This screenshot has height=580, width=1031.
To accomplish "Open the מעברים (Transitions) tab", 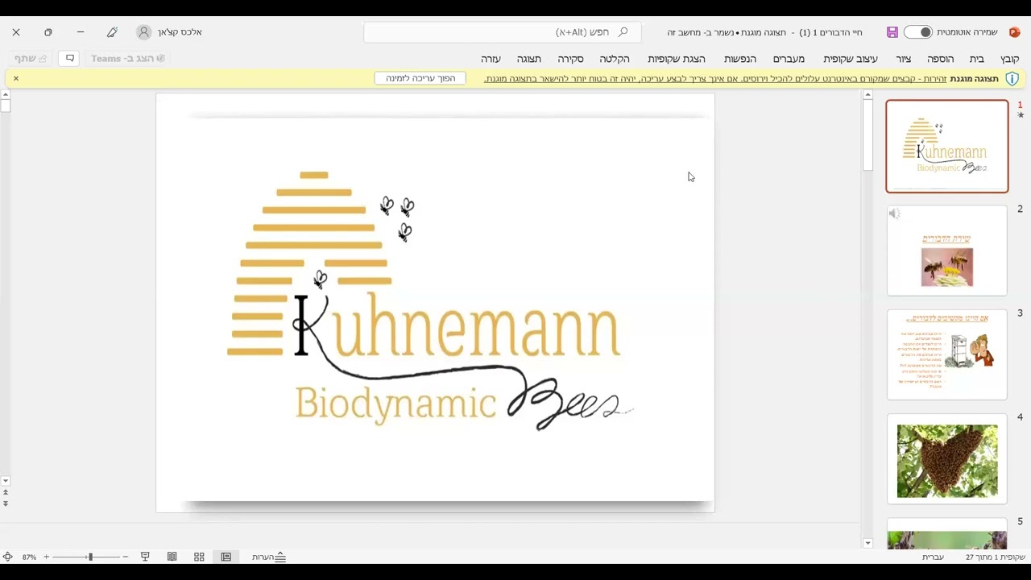I will coord(789,59).
